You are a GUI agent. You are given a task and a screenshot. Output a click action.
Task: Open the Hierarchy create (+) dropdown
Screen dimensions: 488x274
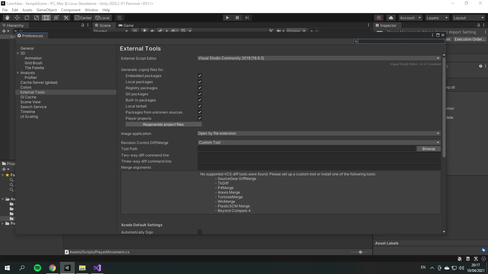tap(6, 31)
